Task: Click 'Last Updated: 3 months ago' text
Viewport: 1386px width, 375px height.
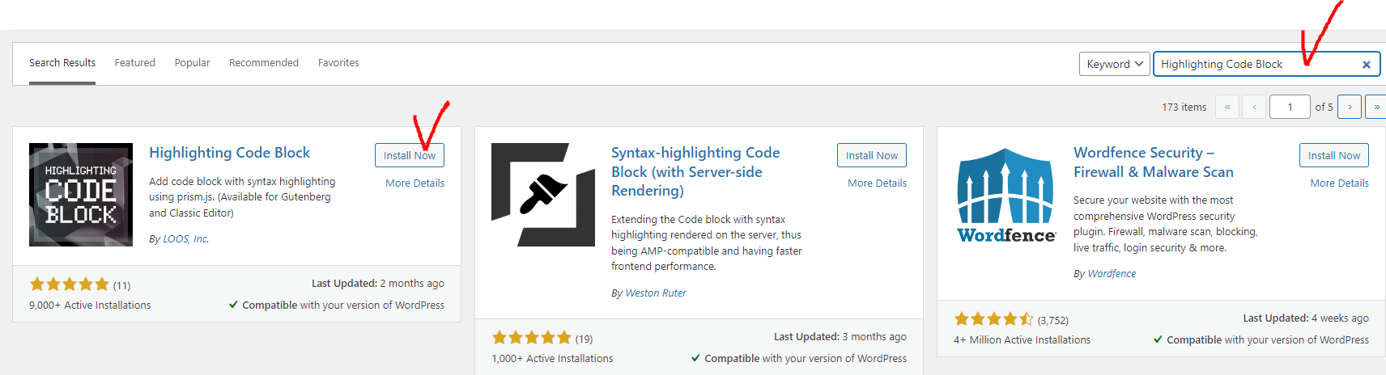Action: pyautogui.click(x=840, y=337)
